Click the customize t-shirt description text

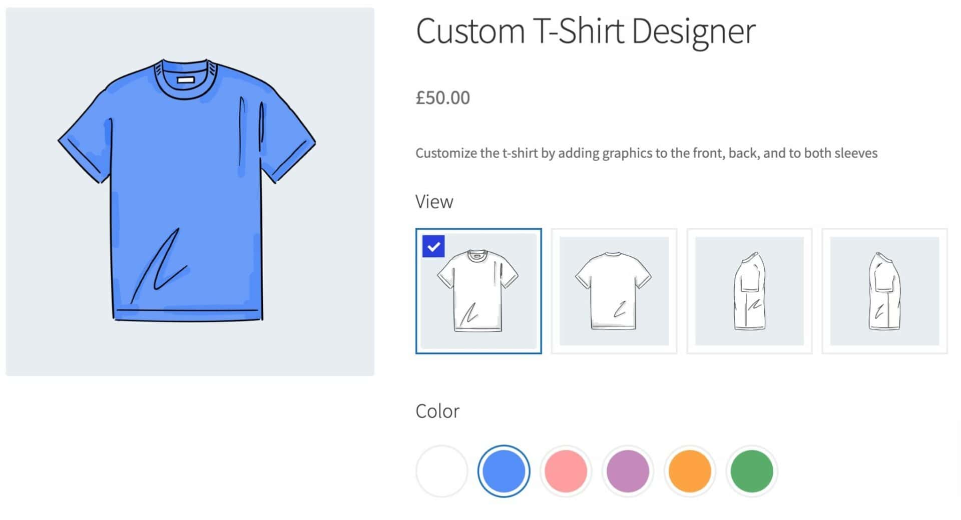[646, 153]
